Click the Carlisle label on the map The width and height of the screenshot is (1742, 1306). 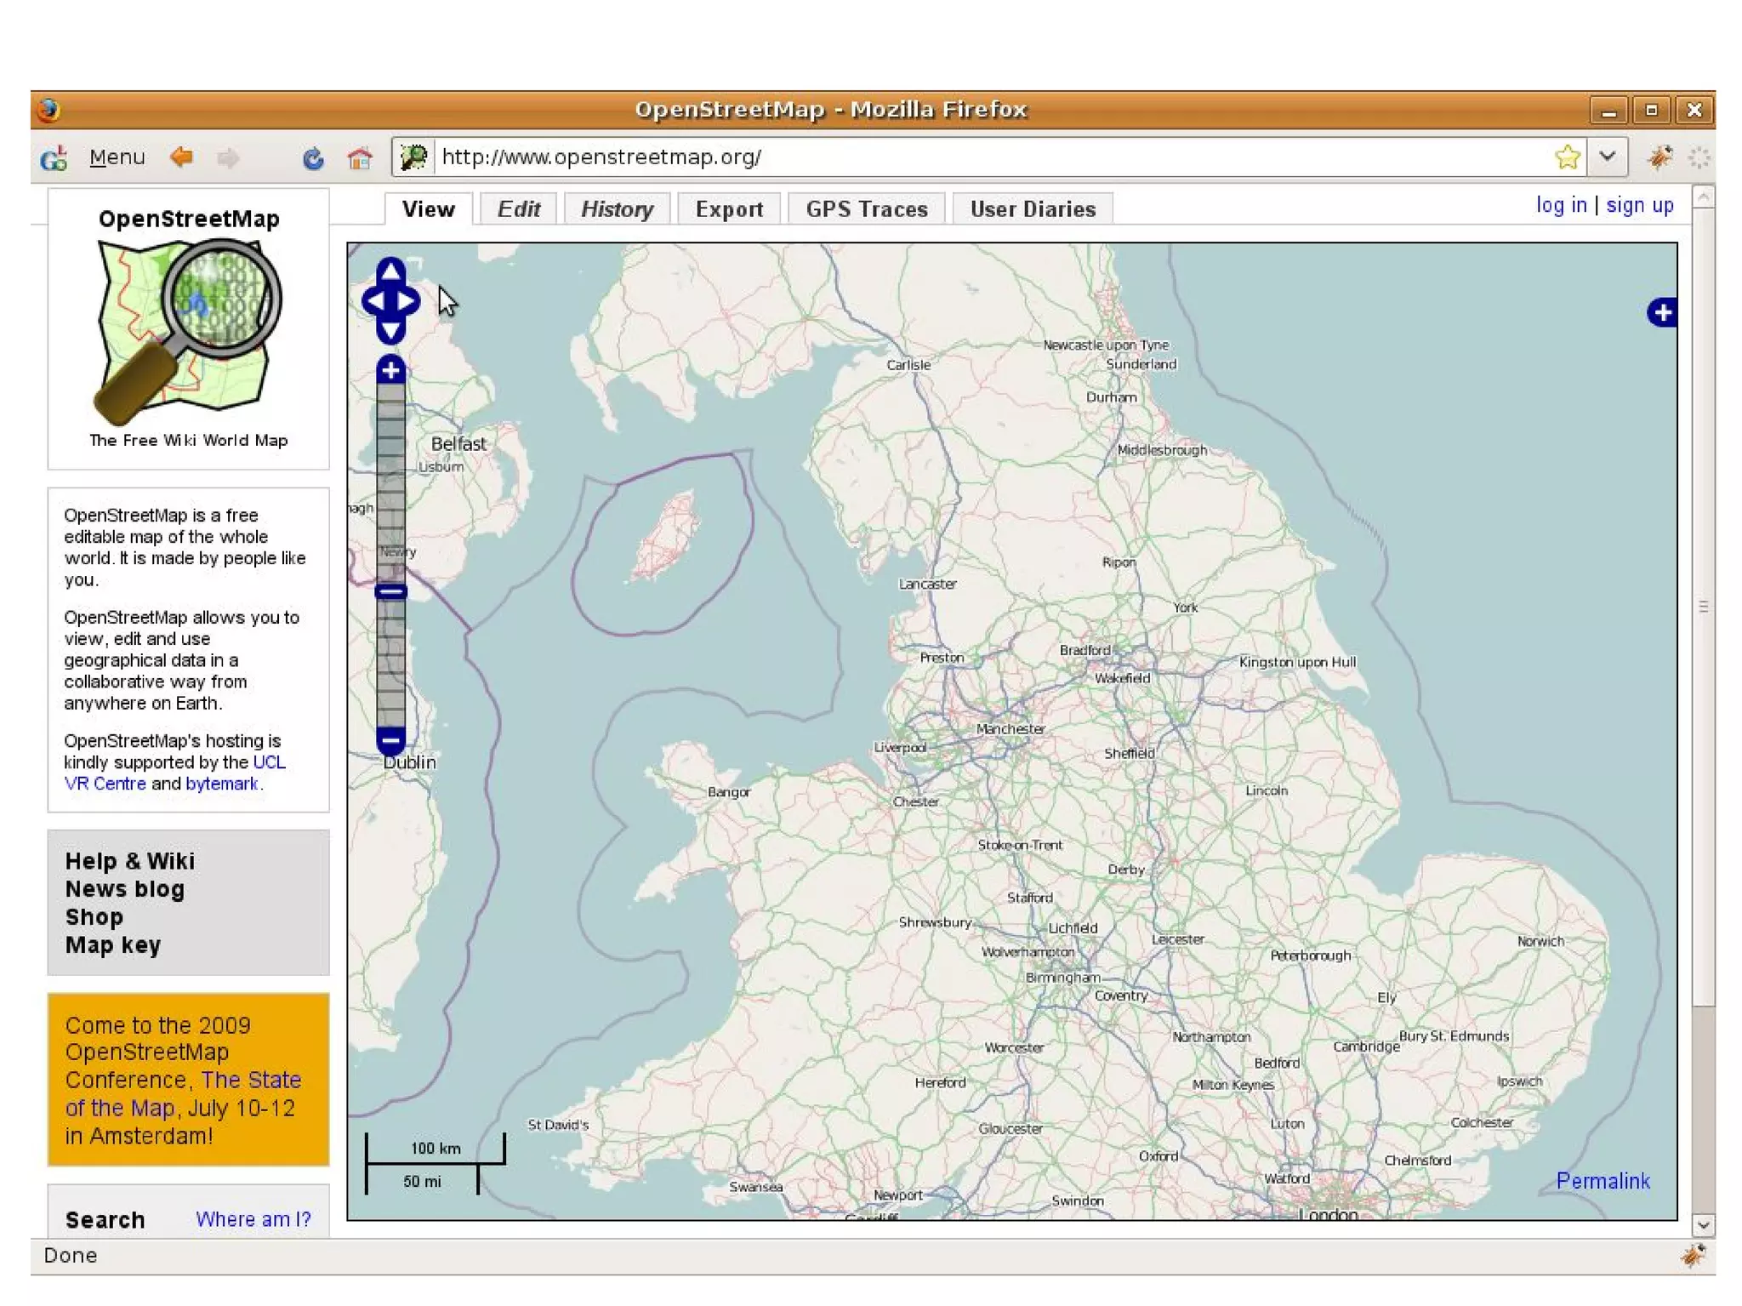pos(908,365)
